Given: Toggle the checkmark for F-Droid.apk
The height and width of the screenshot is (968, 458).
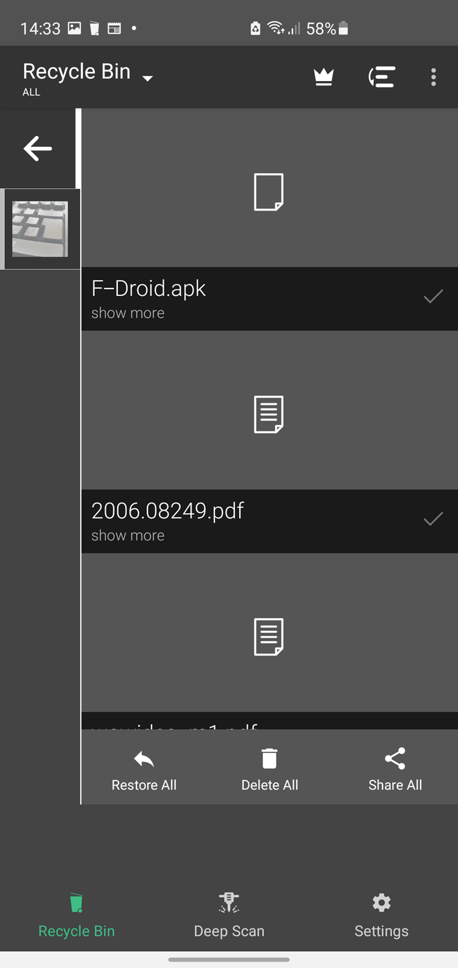Looking at the screenshot, I should coord(433,296).
